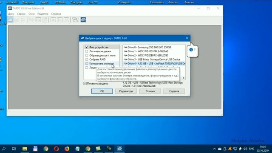Click the DMDE logo icon in the toolbar
The image size is (272, 153).
83,20
